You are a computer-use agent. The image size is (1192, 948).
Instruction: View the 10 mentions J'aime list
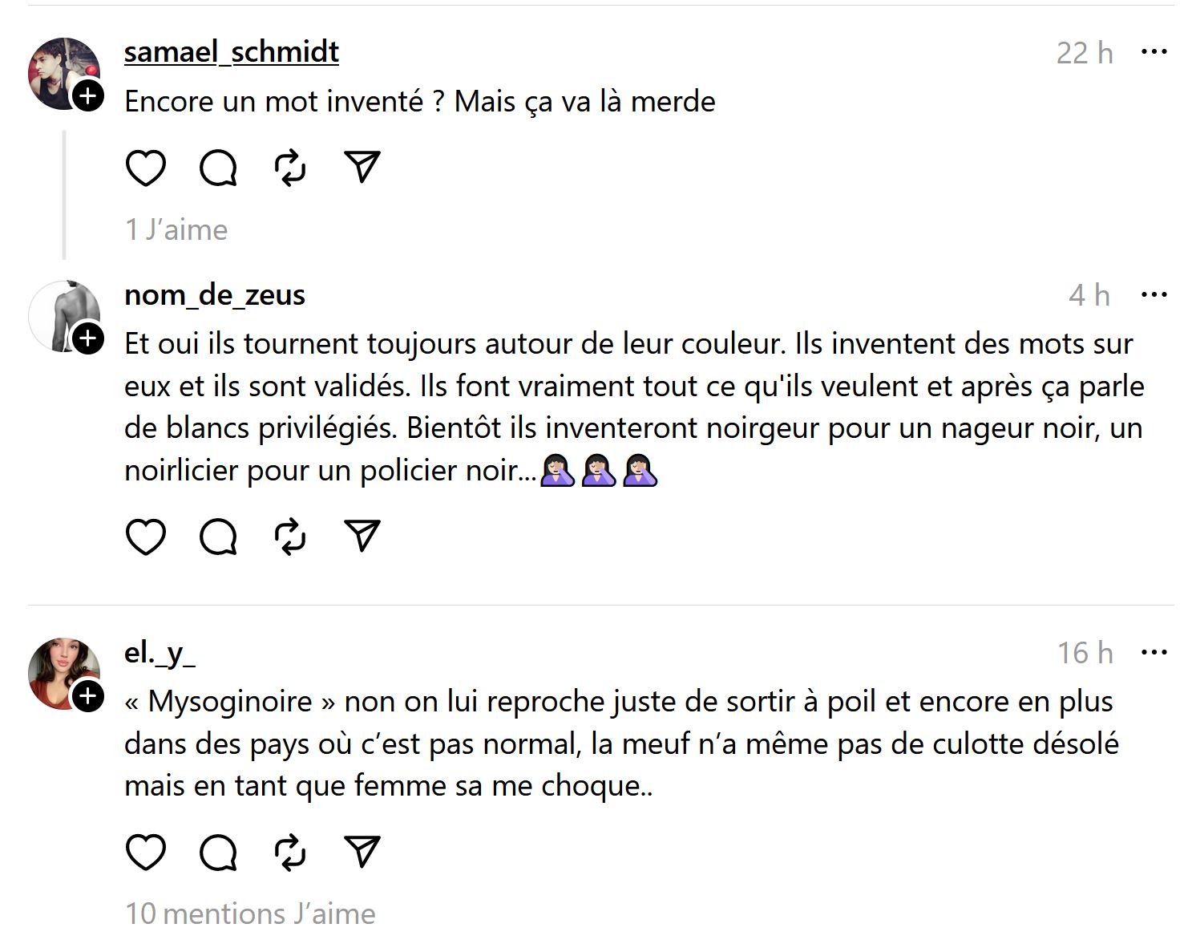(250, 914)
